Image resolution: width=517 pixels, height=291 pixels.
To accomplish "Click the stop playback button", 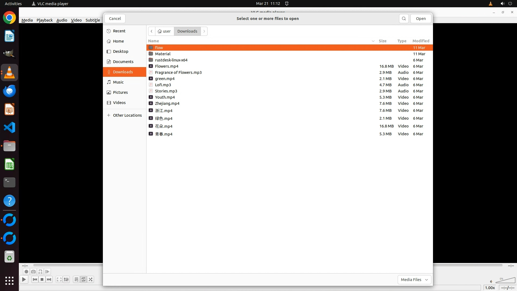I will pyautogui.click(x=42, y=279).
